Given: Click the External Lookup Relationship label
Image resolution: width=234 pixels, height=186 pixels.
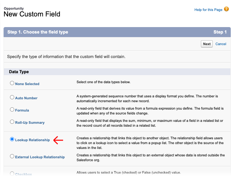Looking at the screenshot, I should coord(40,157).
